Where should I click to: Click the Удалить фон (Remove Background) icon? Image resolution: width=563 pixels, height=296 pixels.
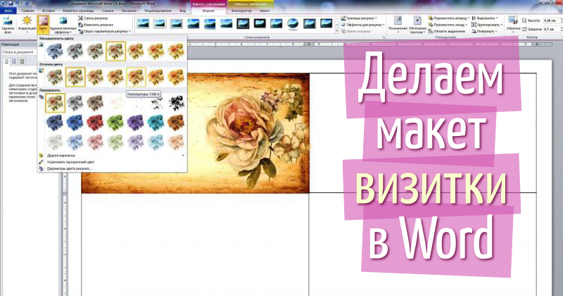[x=8, y=25]
